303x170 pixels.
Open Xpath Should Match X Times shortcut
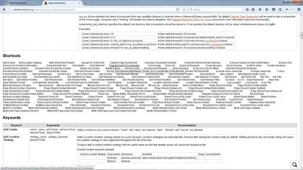point(161,111)
